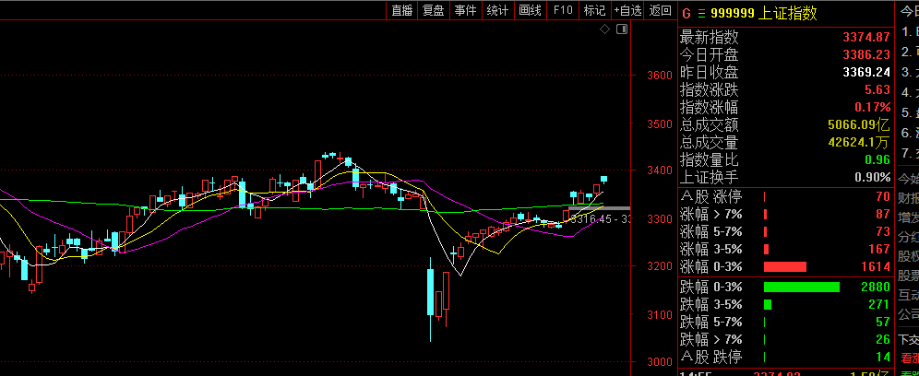Click the 涨幅 > 7% row label

711,215
